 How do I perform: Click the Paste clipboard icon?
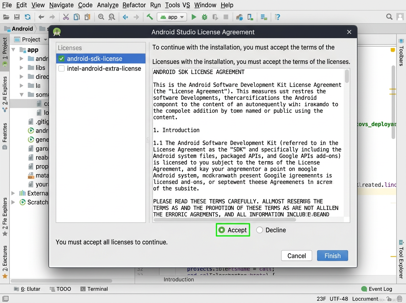(x=88, y=17)
